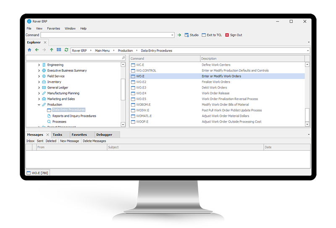Open the Favorites menu
336x228 pixels.
tap(54, 29)
